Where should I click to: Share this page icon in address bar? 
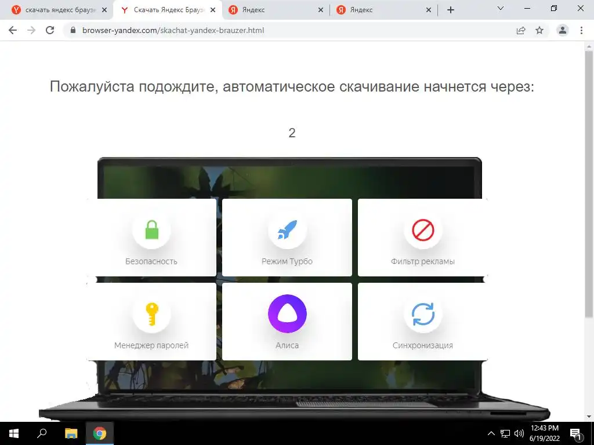(521, 30)
